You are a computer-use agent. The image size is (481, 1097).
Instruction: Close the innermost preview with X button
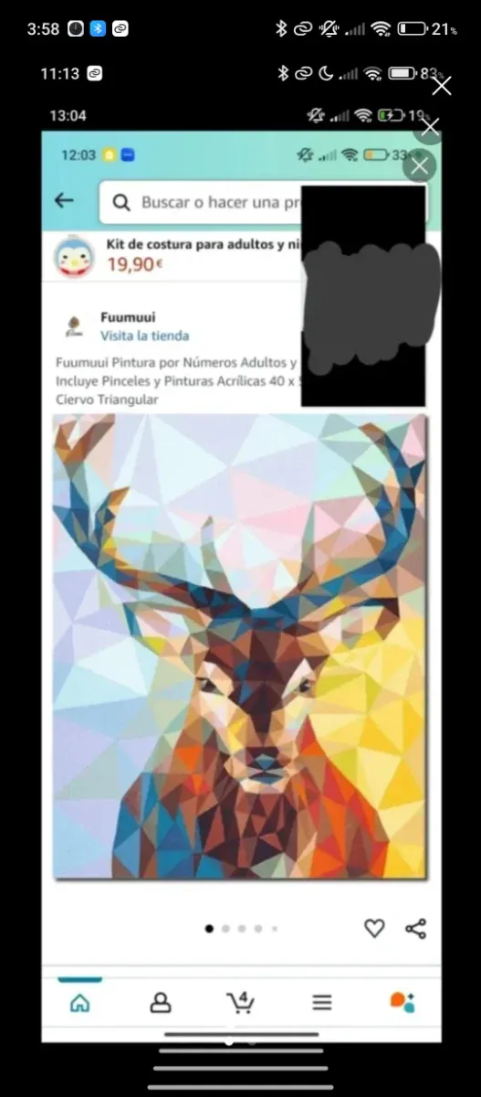420,166
